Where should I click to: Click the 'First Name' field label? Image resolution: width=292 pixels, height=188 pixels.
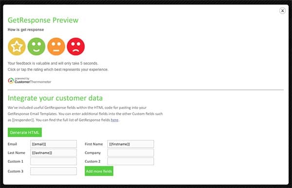pyautogui.click(x=93, y=144)
